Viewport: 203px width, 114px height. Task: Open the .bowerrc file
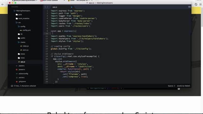[22, 70]
